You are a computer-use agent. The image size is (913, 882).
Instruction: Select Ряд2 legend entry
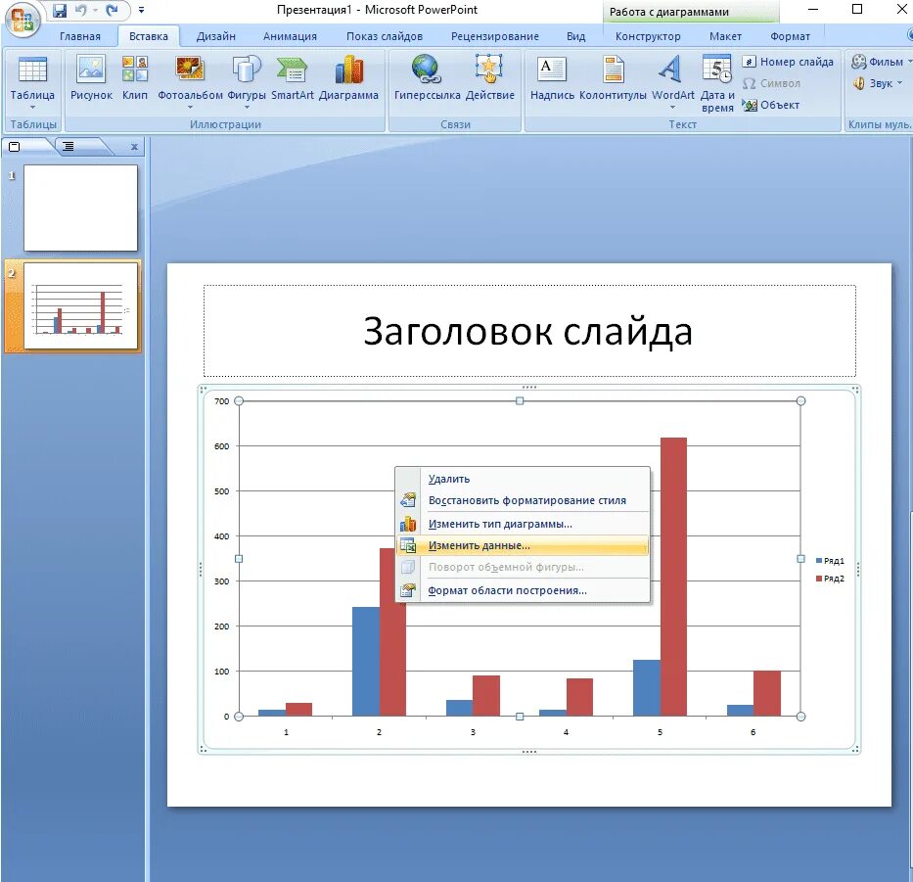click(x=830, y=579)
